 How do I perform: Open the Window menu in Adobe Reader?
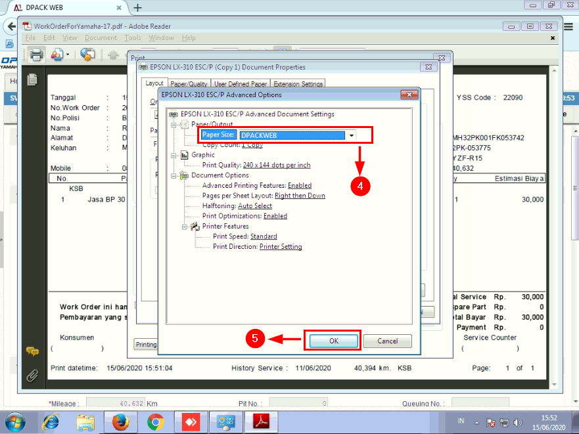162,37
